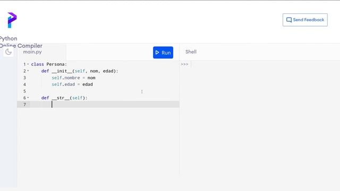Screen dimensions: 340x191
Task: Click line number 7 in the gutter
Action: click(x=24, y=105)
